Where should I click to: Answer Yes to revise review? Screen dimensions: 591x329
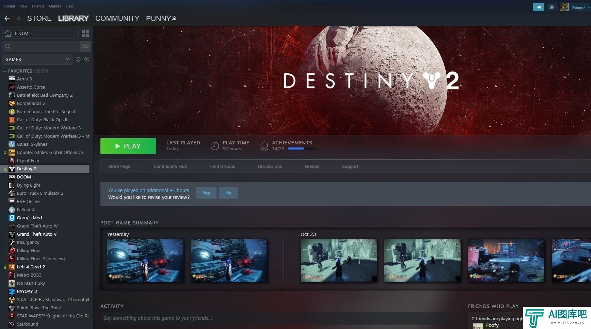tap(206, 193)
